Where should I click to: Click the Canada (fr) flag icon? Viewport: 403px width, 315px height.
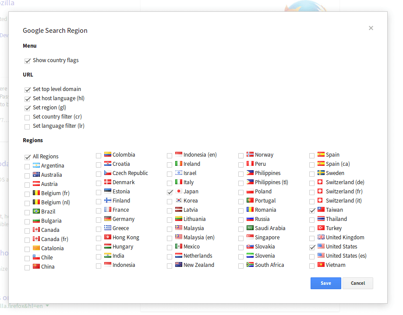click(x=36, y=239)
